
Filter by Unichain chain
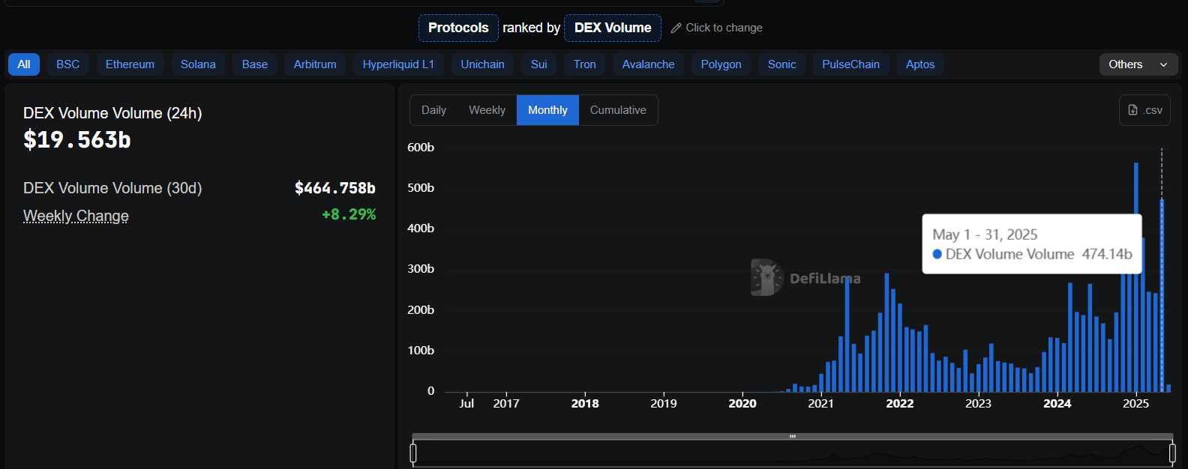(482, 64)
